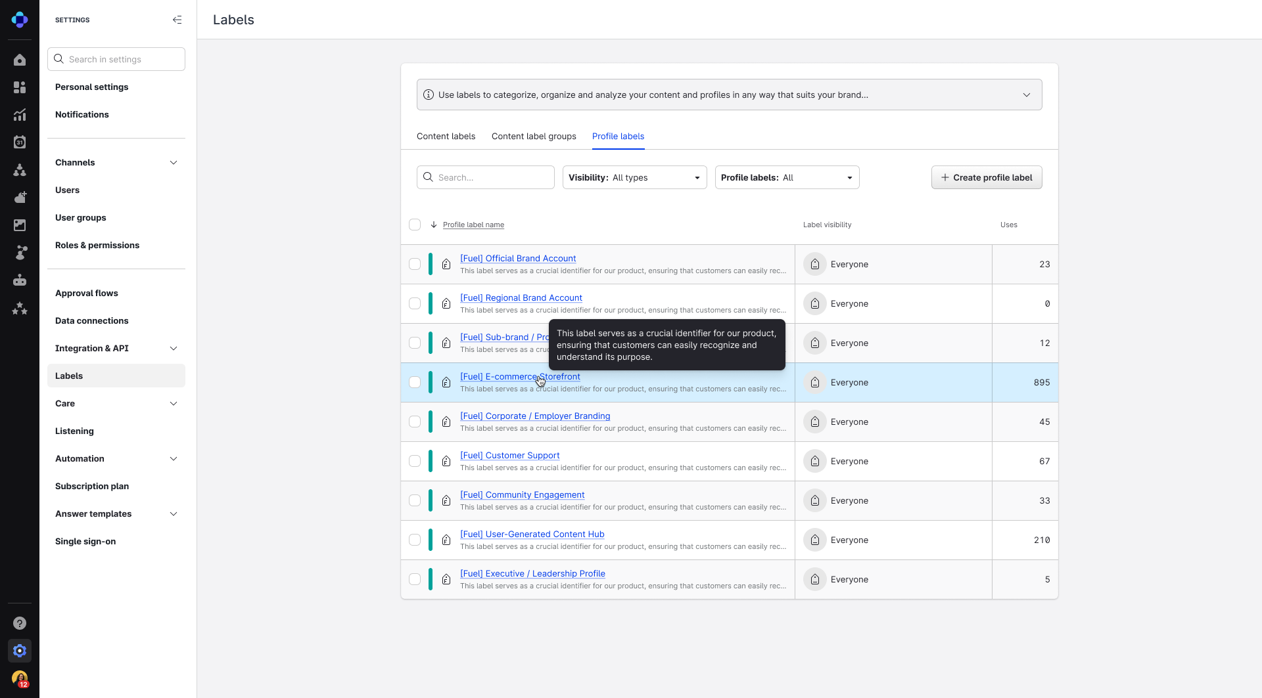Select all labels with the header checkbox

point(415,225)
